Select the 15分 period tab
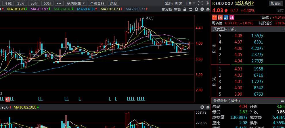The height and width of the screenshot is (128, 285). point(21,3)
